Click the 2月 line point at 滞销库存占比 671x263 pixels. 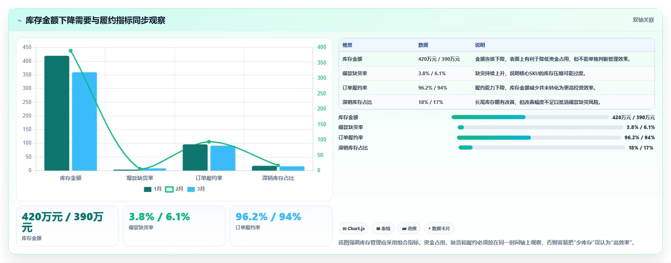click(x=278, y=166)
